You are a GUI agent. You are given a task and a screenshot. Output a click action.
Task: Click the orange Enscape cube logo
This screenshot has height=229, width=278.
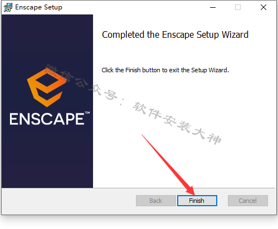point(47,88)
